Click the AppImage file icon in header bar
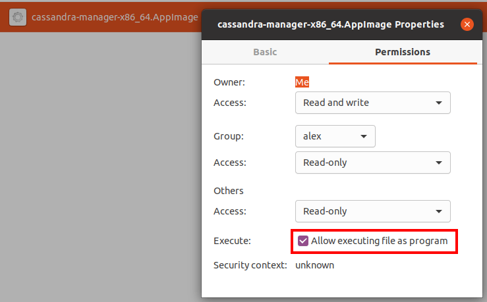The width and height of the screenshot is (487, 302). coord(18,16)
